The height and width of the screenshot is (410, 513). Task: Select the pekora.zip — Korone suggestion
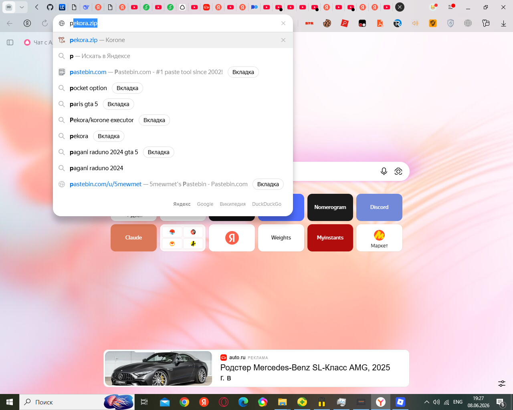click(x=173, y=40)
